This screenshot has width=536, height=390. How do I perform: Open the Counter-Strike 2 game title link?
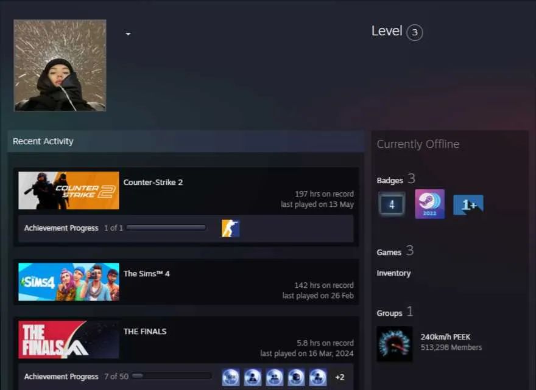coord(153,183)
